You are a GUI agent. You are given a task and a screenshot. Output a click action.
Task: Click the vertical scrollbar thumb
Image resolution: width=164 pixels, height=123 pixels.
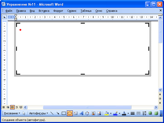[160, 32]
